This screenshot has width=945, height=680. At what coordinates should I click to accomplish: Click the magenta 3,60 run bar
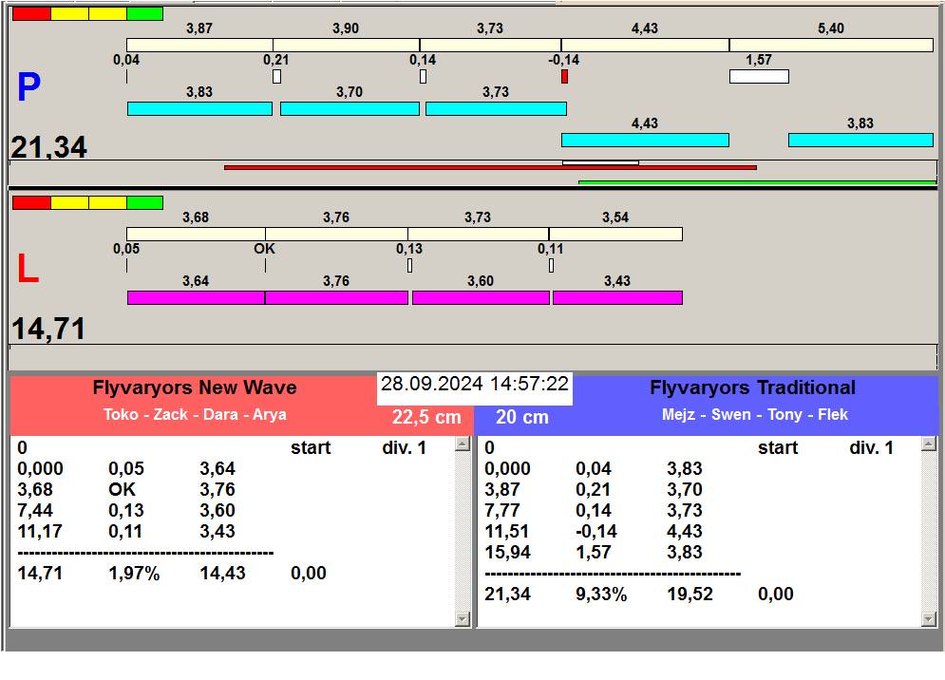pos(481,297)
